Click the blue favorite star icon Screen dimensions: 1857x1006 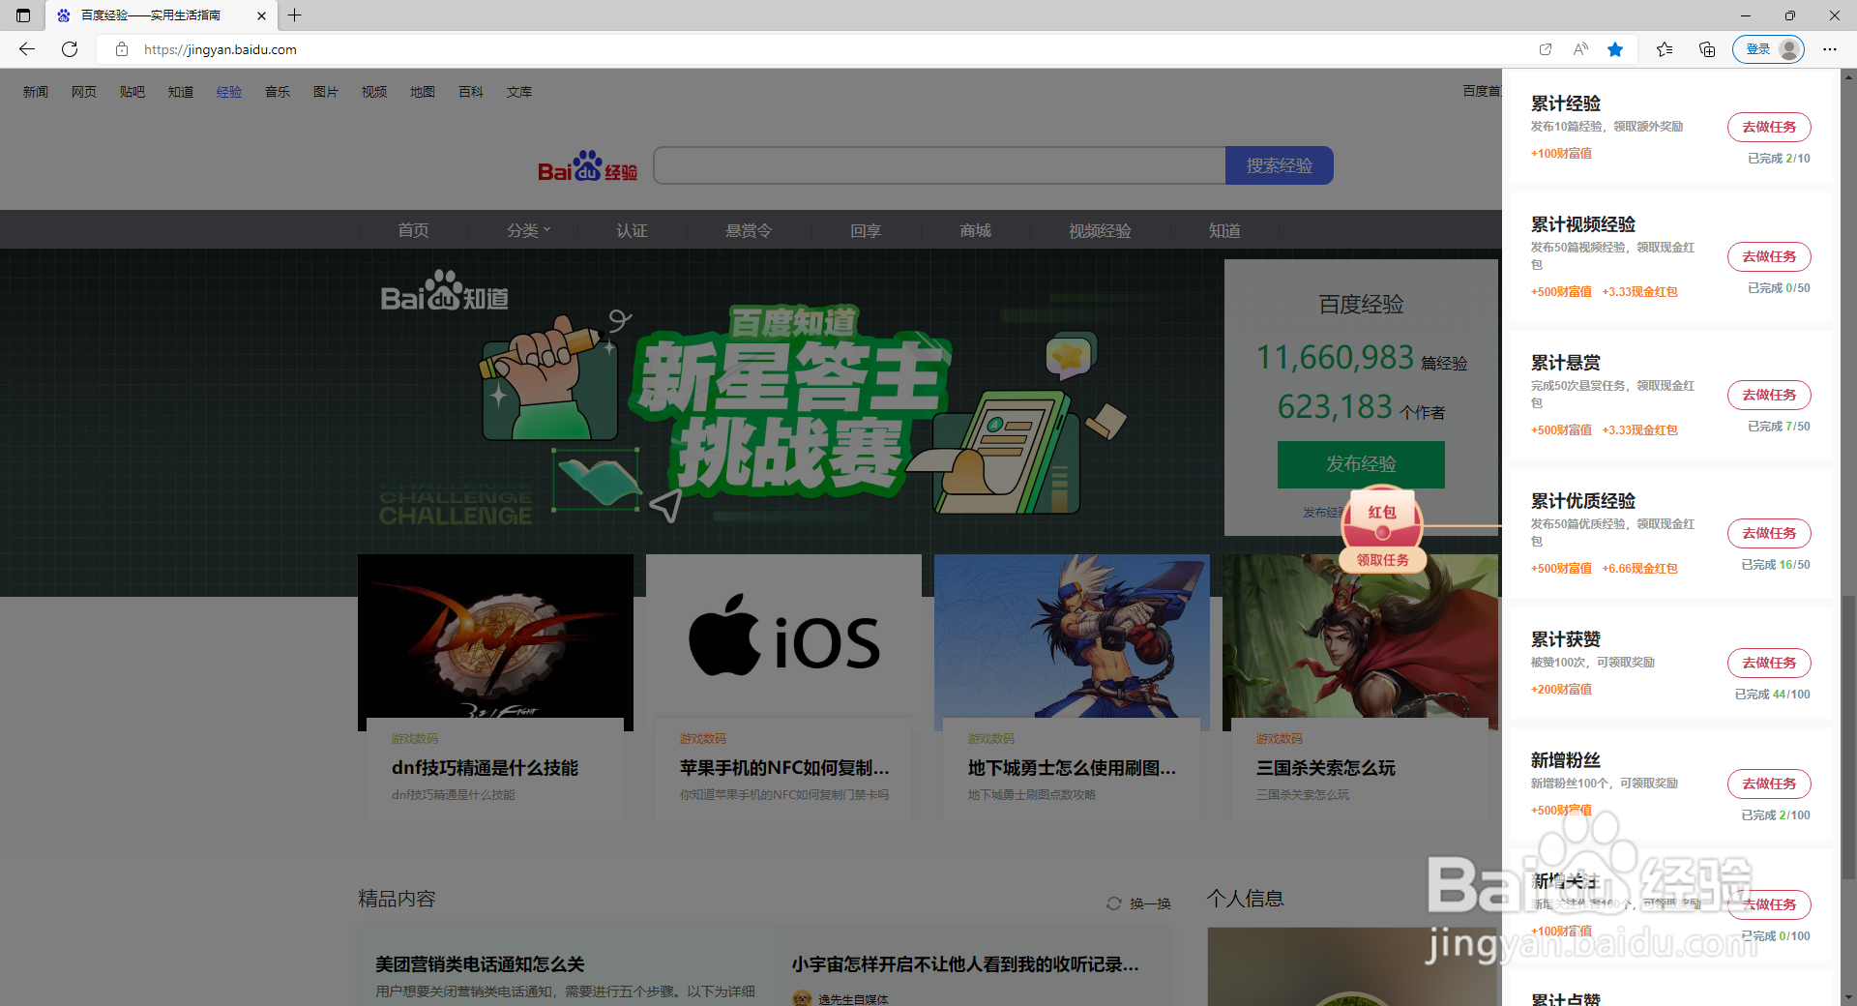coord(1615,49)
